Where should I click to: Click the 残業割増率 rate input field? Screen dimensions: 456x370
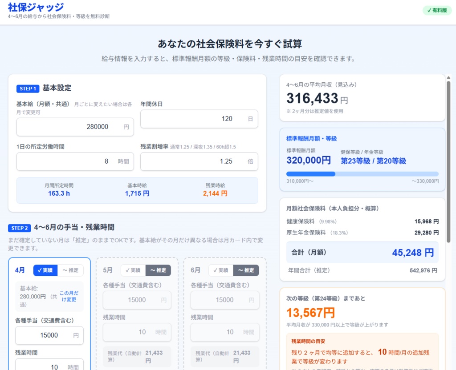tap(199, 161)
